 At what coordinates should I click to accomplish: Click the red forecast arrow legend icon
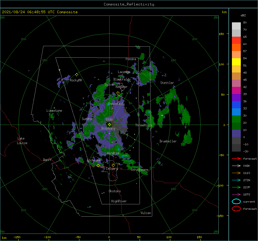point(236,158)
